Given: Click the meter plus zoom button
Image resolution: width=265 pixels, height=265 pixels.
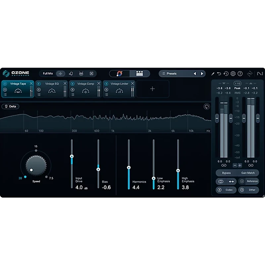Looking at the screenshot, I should [x=240, y=165].
